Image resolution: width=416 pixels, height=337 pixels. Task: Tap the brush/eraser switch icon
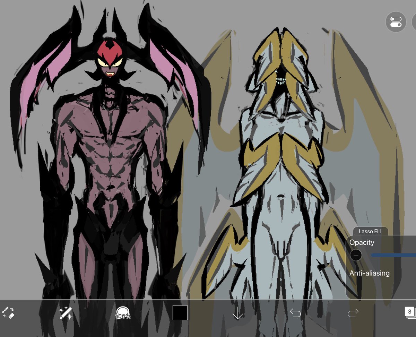point(8,312)
